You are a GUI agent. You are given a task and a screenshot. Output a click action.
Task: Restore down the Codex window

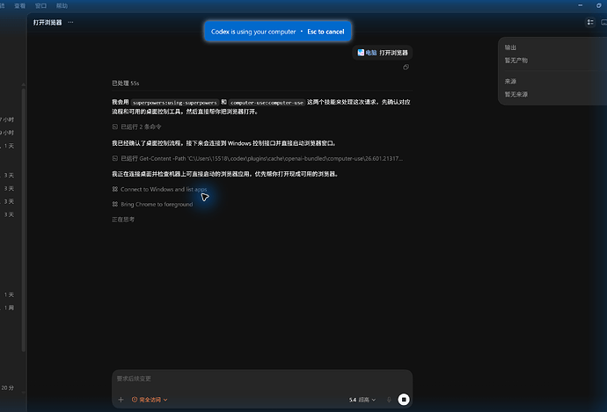599,5
